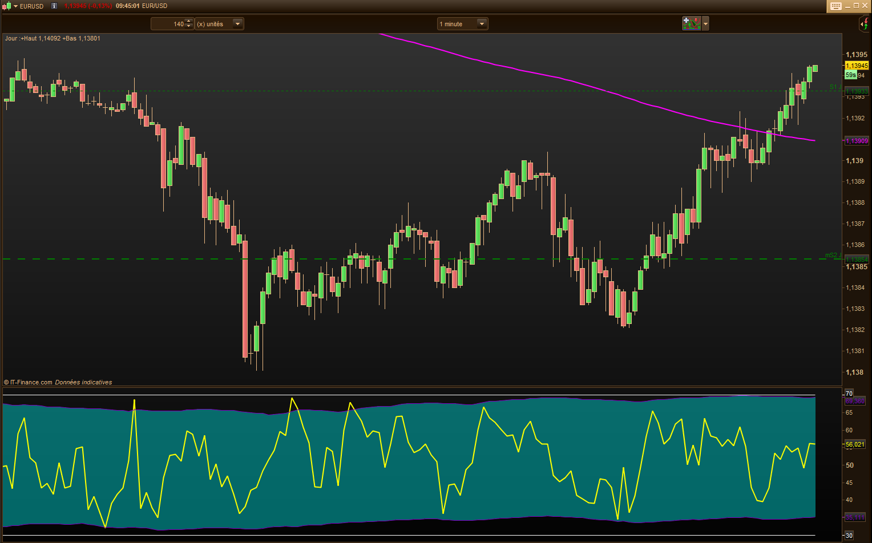Open the on-screen keyboard icon
The image size is (872, 543).
pyautogui.click(x=835, y=6)
